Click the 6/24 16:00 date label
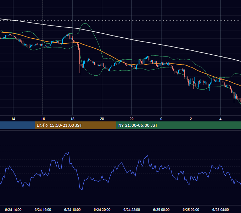Image resolution: width=241 pixels, height=213 pixels. pos(43,209)
